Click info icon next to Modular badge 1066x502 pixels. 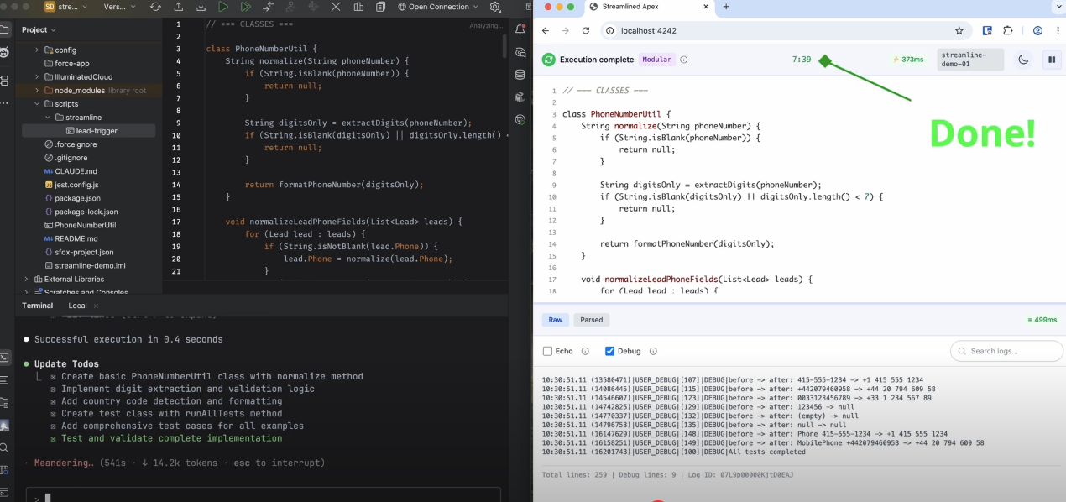tap(684, 60)
